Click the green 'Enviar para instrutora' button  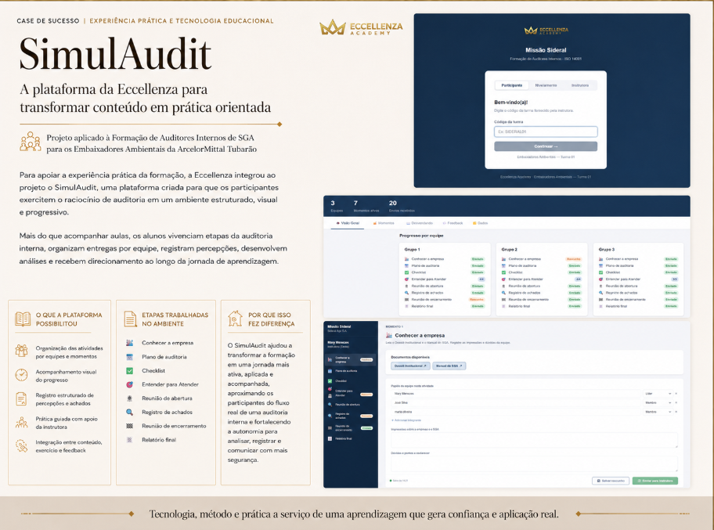654,481
